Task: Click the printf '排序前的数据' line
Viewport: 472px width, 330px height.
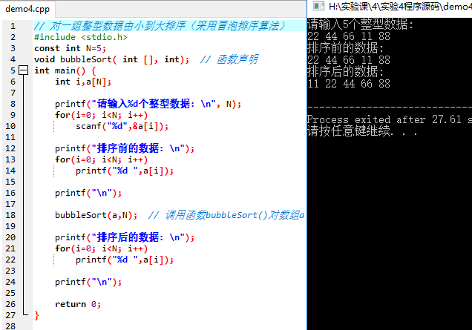Action: coord(125,148)
